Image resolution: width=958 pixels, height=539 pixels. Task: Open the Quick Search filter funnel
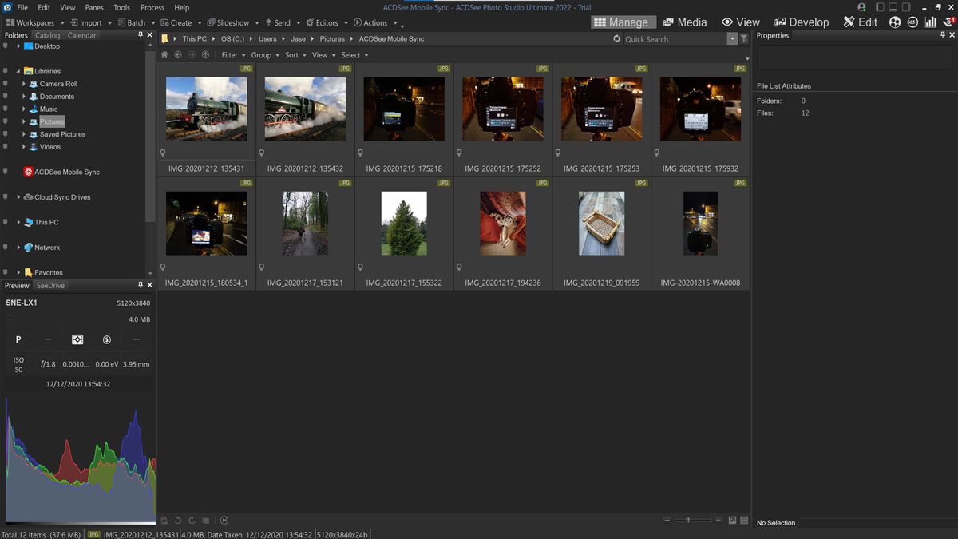coord(744,38)
